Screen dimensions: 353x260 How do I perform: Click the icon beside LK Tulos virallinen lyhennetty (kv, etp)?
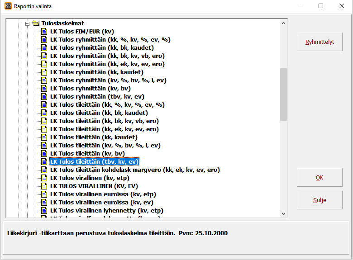[x=44, y=210]
